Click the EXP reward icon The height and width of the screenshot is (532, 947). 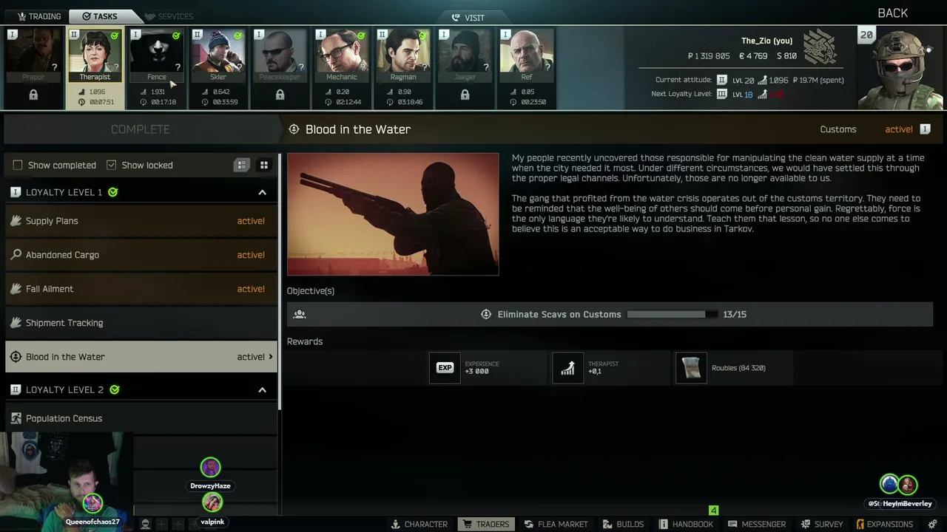[445, 368]
